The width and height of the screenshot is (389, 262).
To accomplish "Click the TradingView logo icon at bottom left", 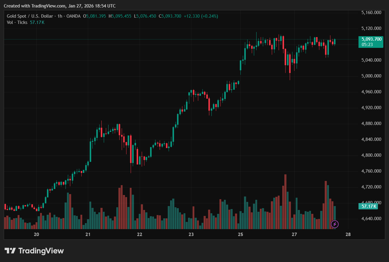I will pyautogui.click(x=10, y=251).
